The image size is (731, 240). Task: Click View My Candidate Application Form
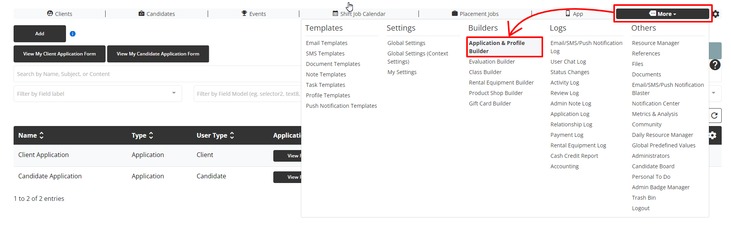[158, 54]
